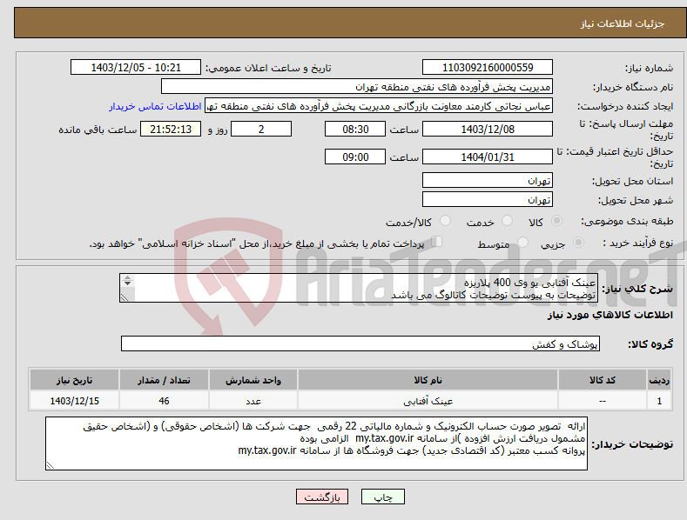
Task: Click the announcement date field 1403/12/05 - 10:21
Action: click(136, 68)
